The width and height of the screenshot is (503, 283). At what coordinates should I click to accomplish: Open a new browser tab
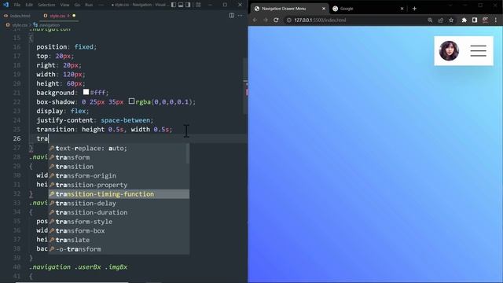414,9
